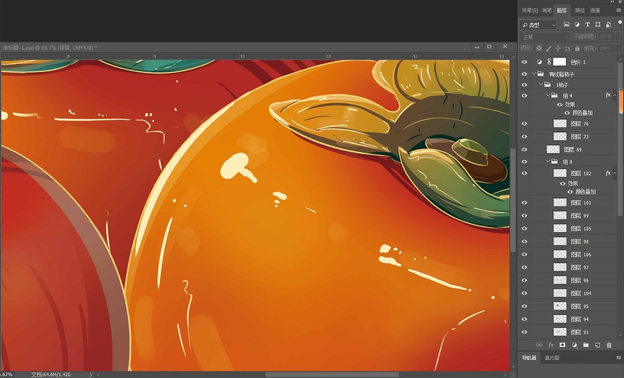
Task: Switch to the 画笔 tab
Action: pyautogui.click(x=547, y=10)
